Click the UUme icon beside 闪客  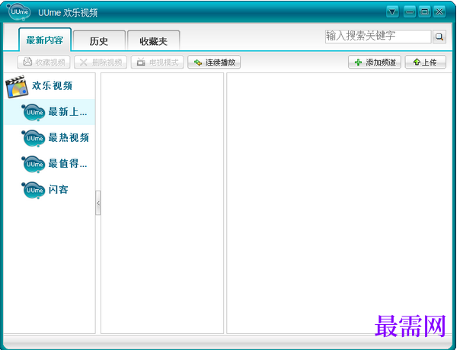coord(34,190)
